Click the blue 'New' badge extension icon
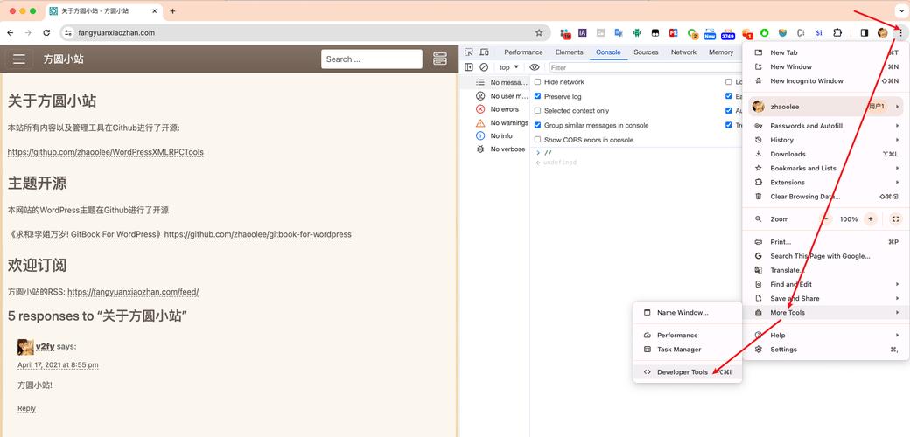 710,34
